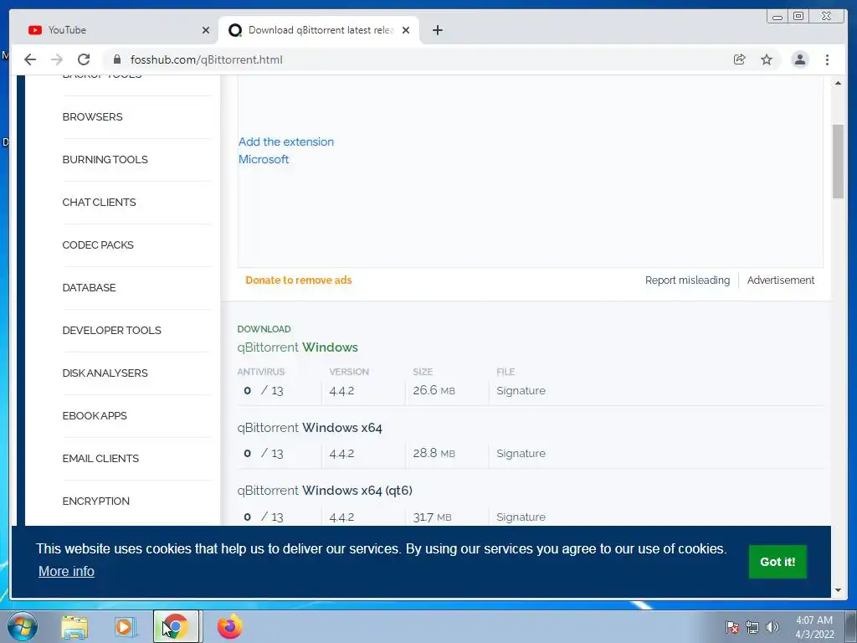The width and height of the screenshot is (857, 643).
Task: Close the qBittorrent download tab
Action: (406, 30)
